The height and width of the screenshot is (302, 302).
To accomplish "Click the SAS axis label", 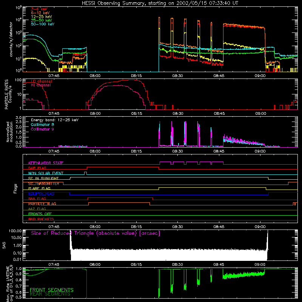I will (x=4, y=245).
